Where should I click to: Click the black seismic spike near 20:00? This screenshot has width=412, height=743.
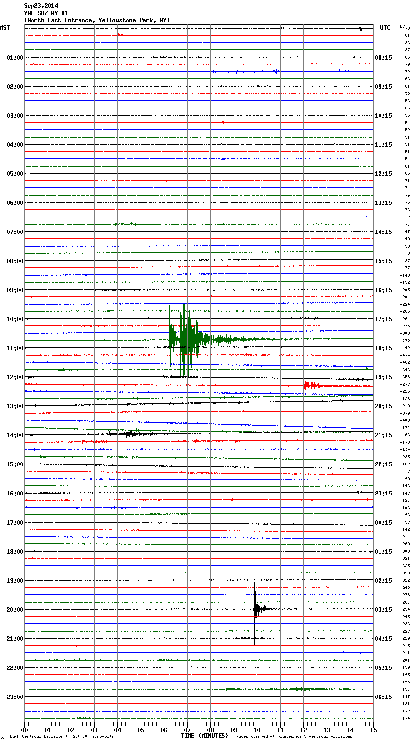point(256,609)
